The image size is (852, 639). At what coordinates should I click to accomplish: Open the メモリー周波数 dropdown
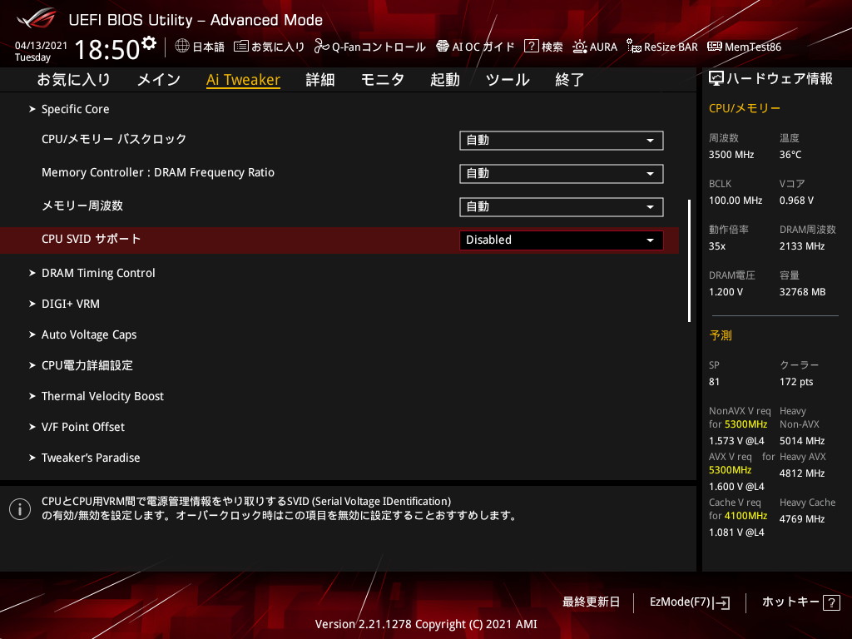pyautogui.click(x=561, y=207)
